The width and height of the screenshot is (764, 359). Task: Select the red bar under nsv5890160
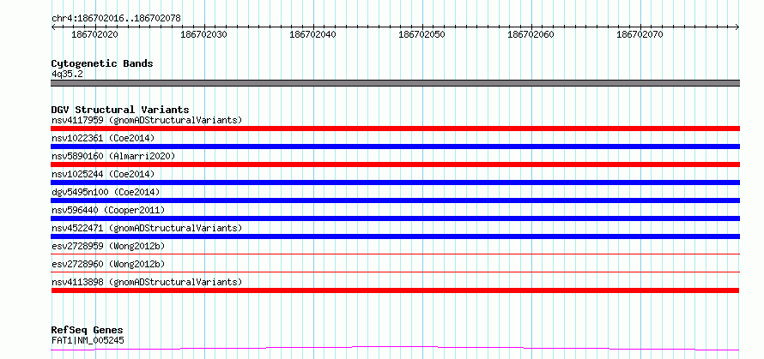pos(395,165)
